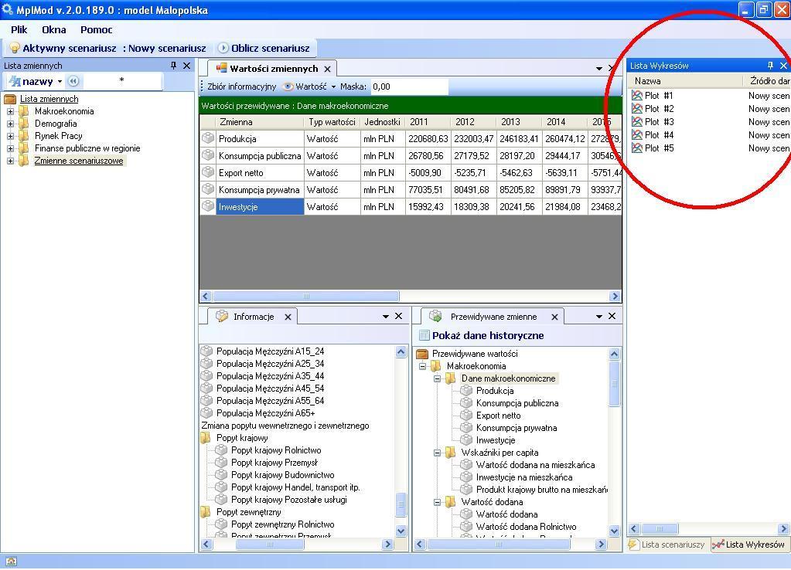Open the Pomoc menu
The image size is (791, 570).
pyautogui.click(x=97, y=29)
